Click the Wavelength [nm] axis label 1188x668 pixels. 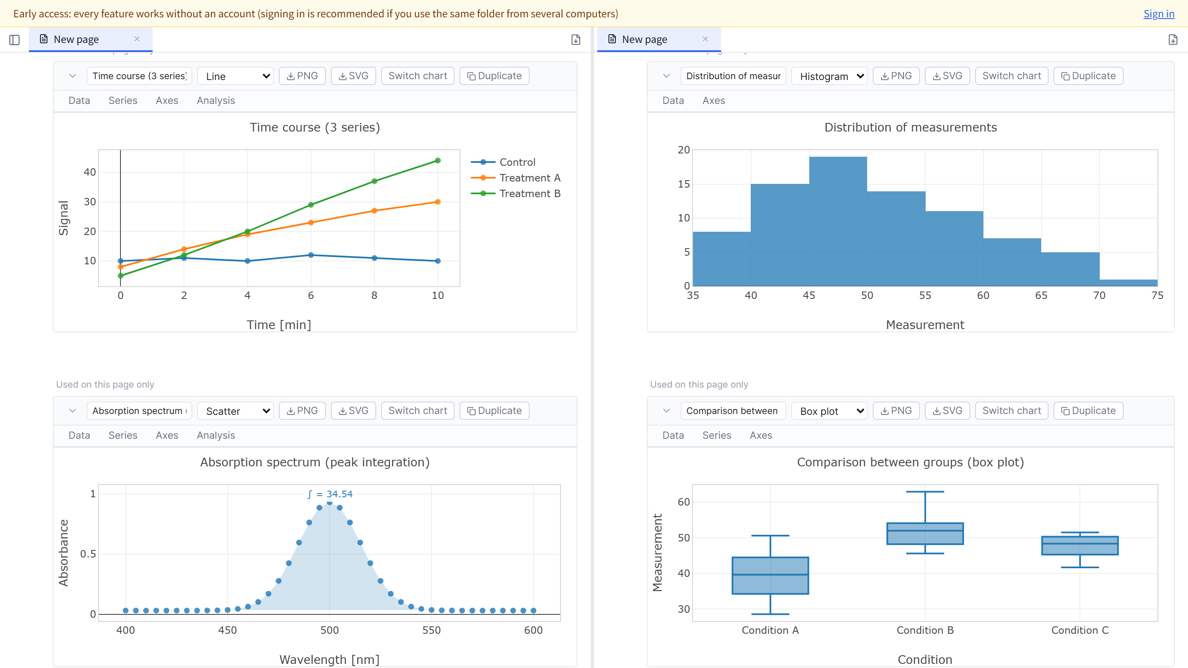click(x=330, y=659)
